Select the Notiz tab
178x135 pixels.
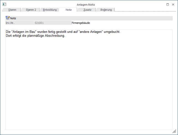[x=68, y=10]
